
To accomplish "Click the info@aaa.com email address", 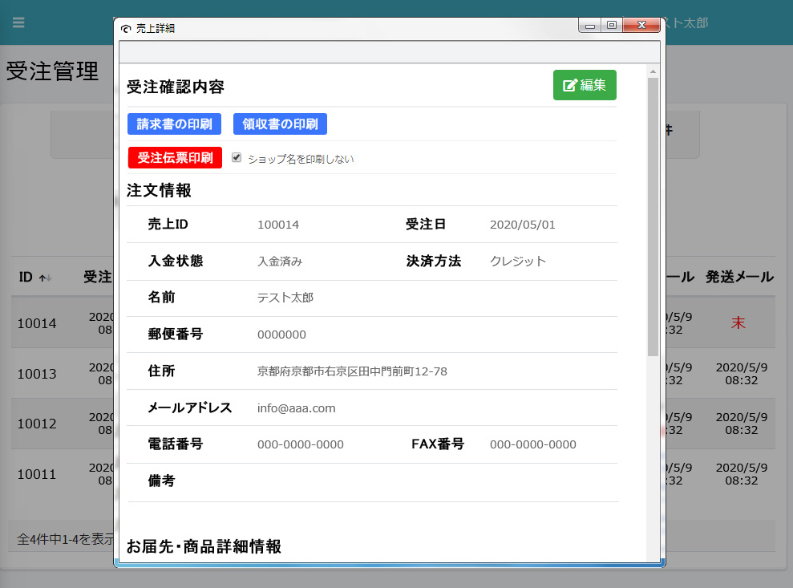I will coord(296,408).
